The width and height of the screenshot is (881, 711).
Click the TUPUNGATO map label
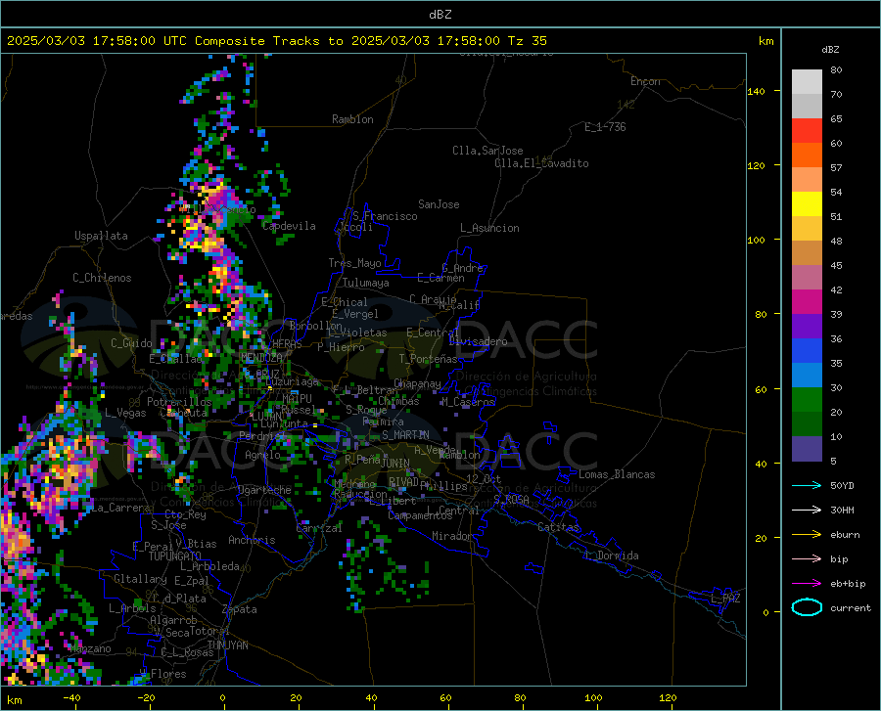coord(175,556)
